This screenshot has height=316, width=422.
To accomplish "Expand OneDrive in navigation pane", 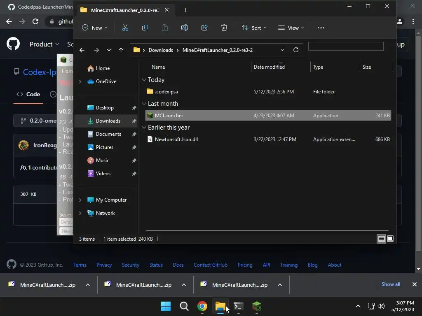I will point(80,81).
